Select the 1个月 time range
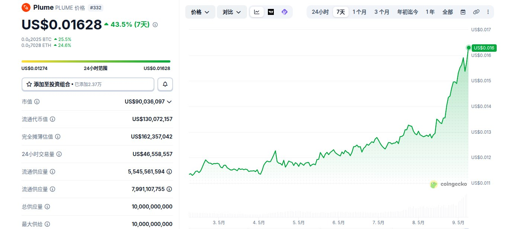 pyautogui.click(x=359, y=12)
